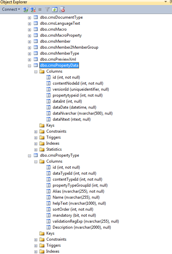Screen dimensions: 172x254
Task: Expand the dbo.cmsMember2MemberGroup node
Action: tap(29, 48)
